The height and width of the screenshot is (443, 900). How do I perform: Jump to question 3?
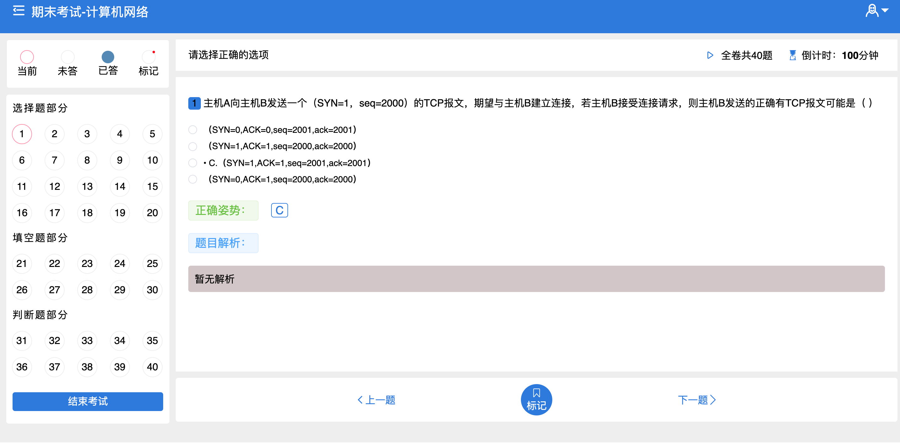87,134
